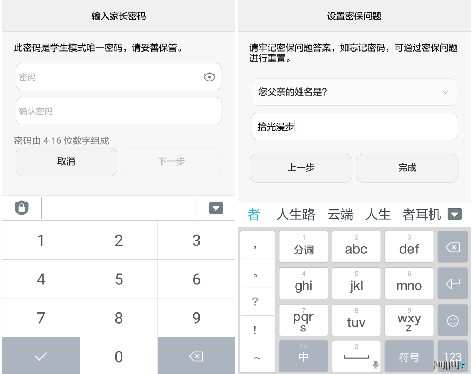The height and width of the screenshot is (374, 473).
Task: Open the security question dropdown
Action: [354, 92]
